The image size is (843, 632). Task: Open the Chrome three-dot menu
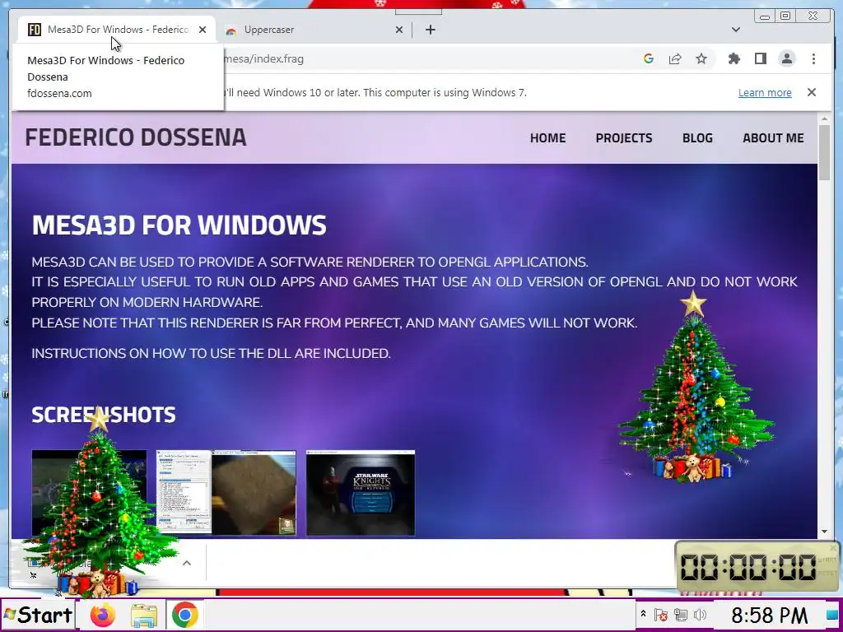point(813,59)
